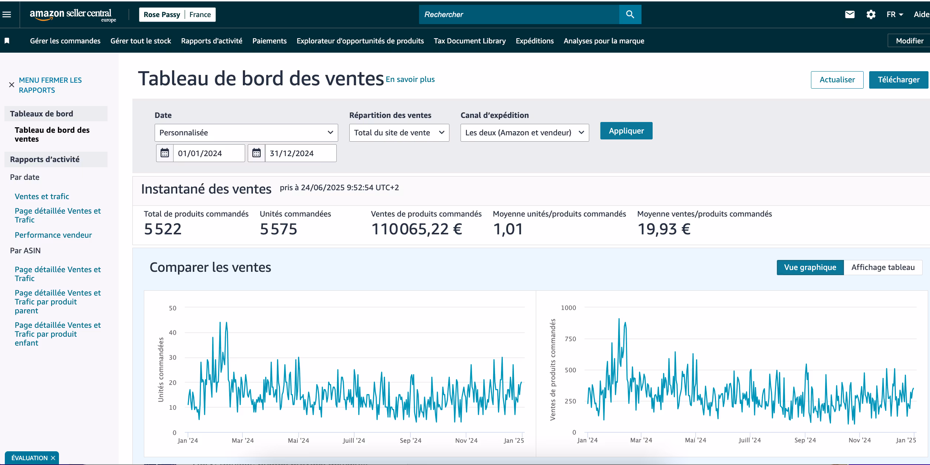The width and height of the screenshot is (930, 465).
Task: Open the Répartition des ventes dropdown
Action: pyautogui.click(x=399, y=132)
